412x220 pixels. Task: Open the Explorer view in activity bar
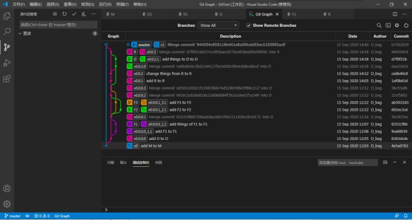[7, 16]
